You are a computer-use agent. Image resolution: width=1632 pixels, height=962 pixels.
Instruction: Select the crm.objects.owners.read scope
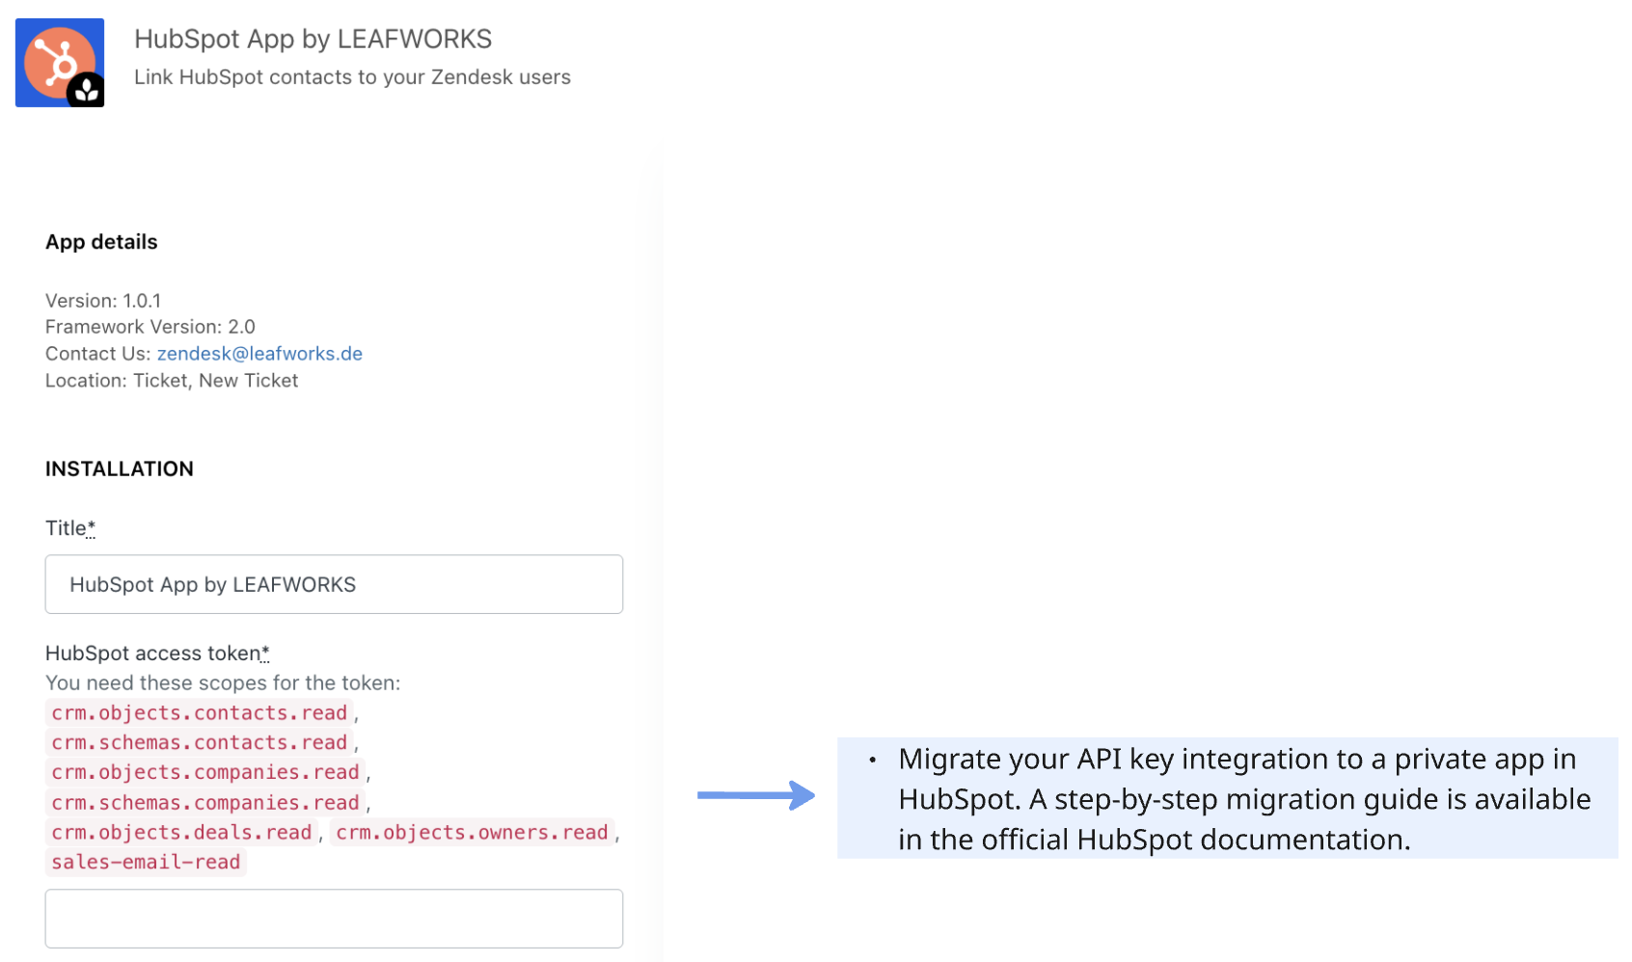tap(472, 833)
